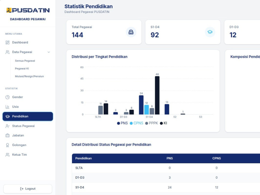Click the Jabatan briefcase icon
This screenshot has width=260, height=195.
[x=8, y=135]
